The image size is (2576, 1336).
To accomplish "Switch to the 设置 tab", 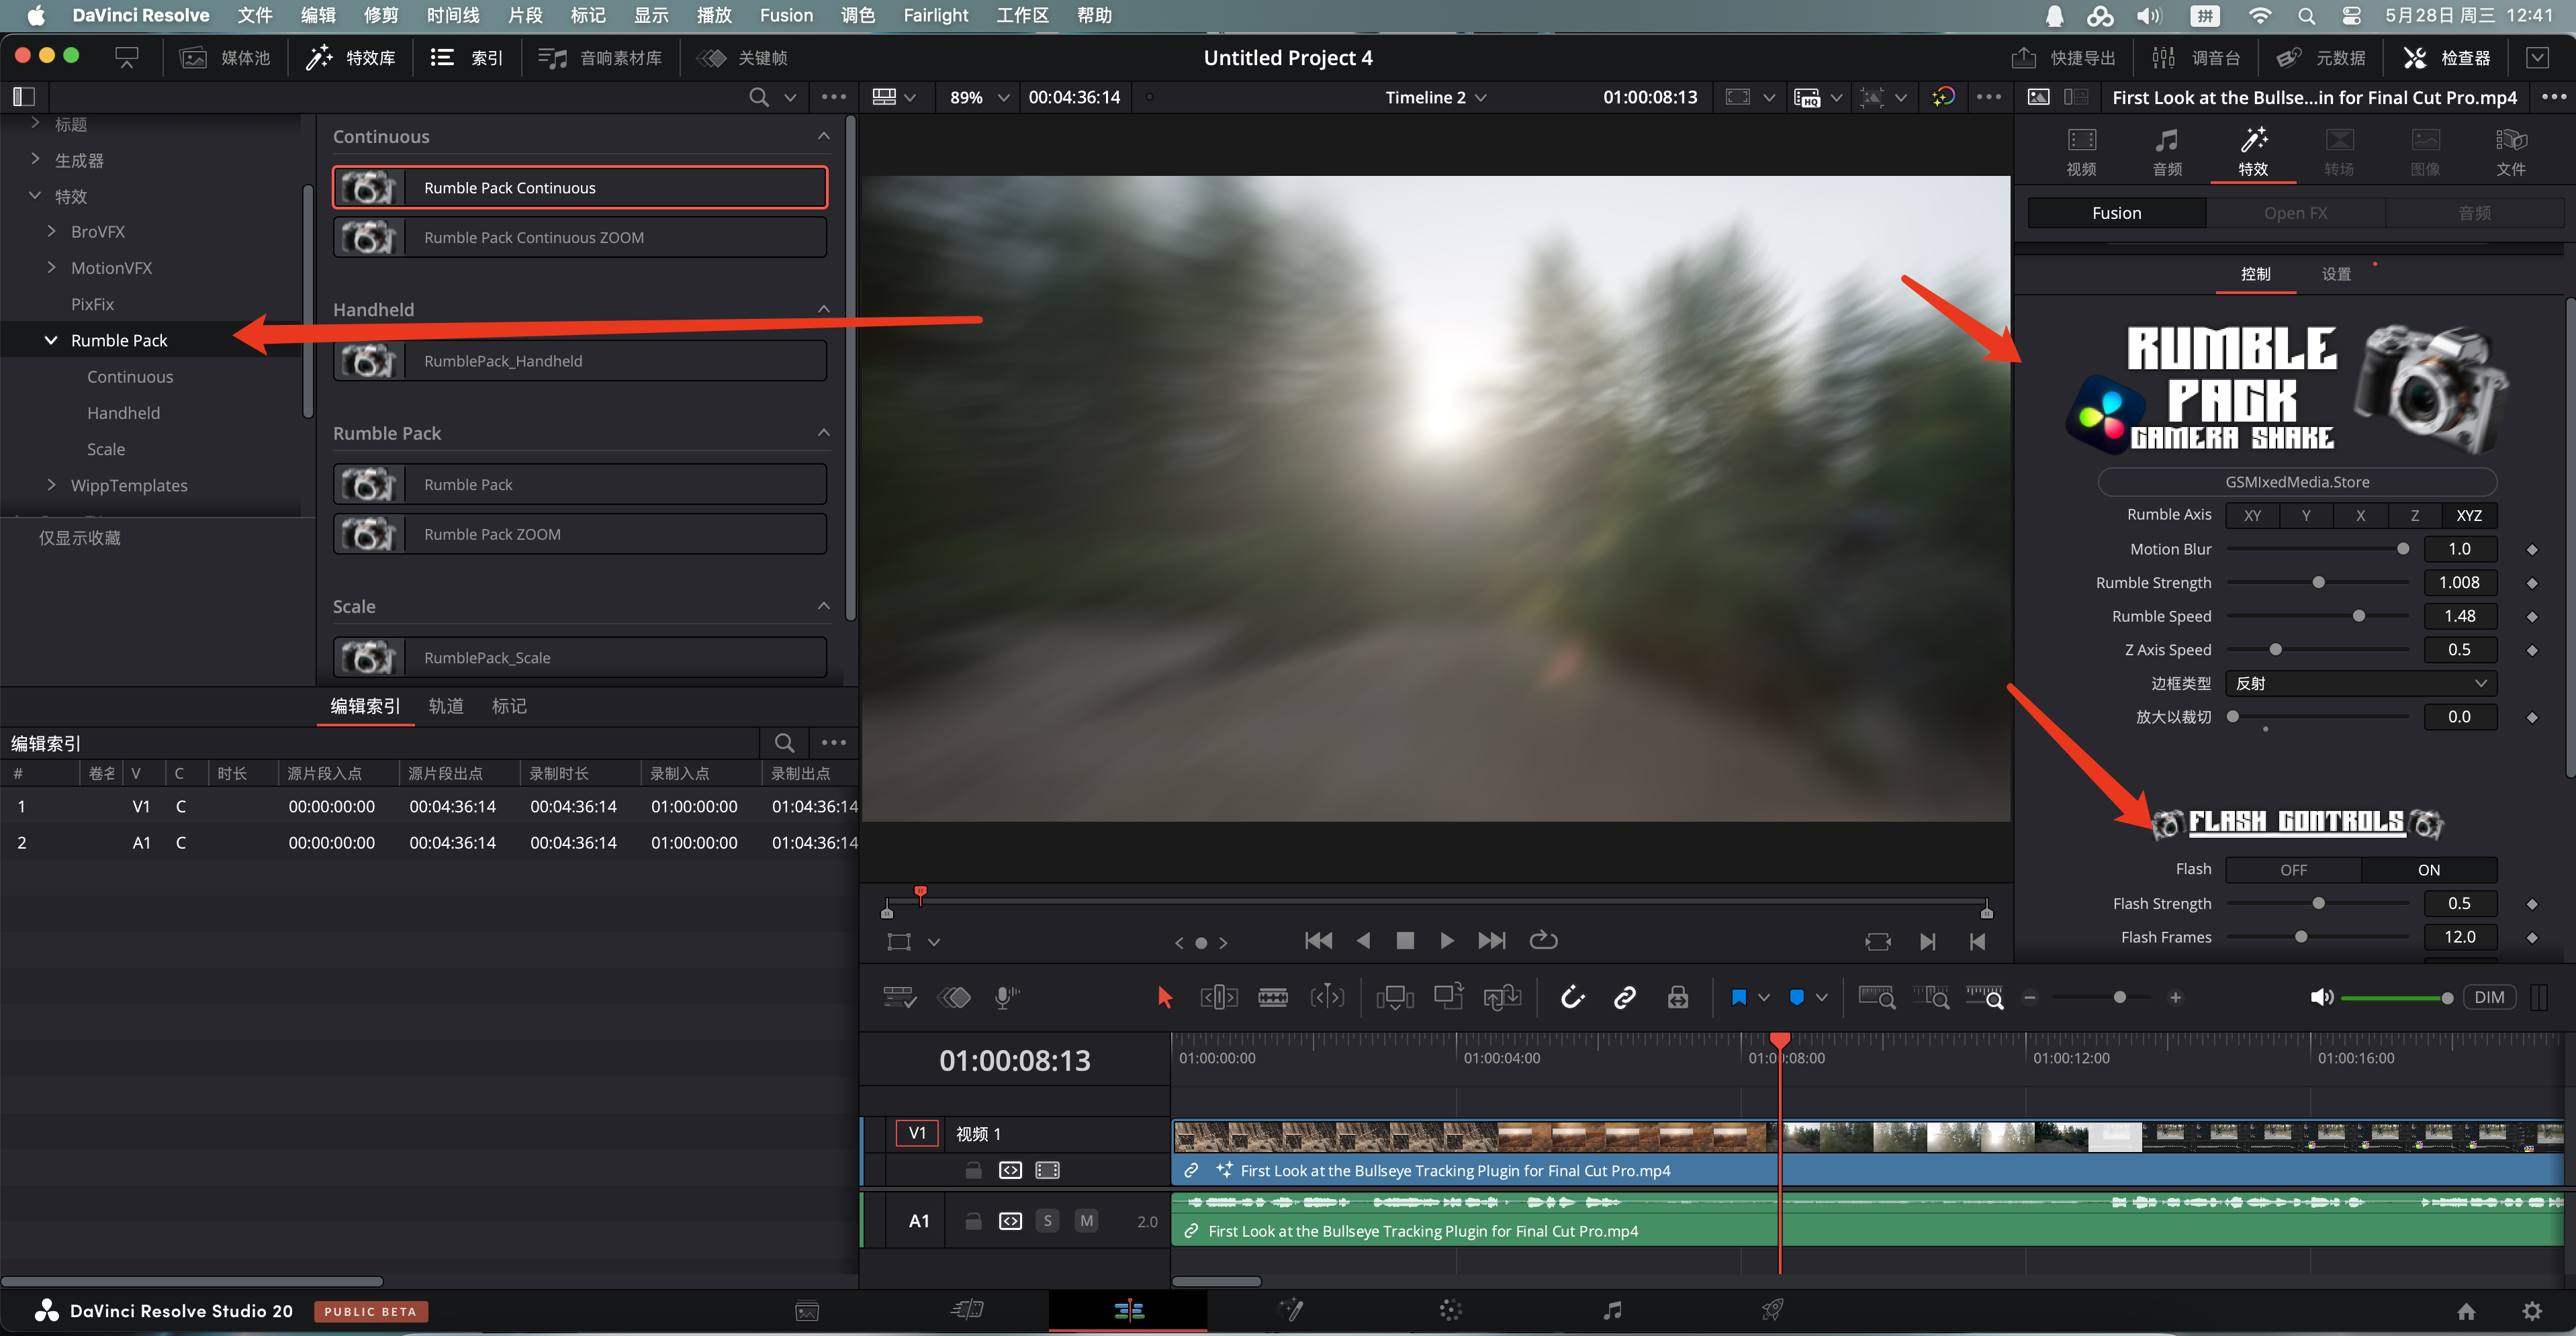I will pyautogui.click(x=2336, y=274).
